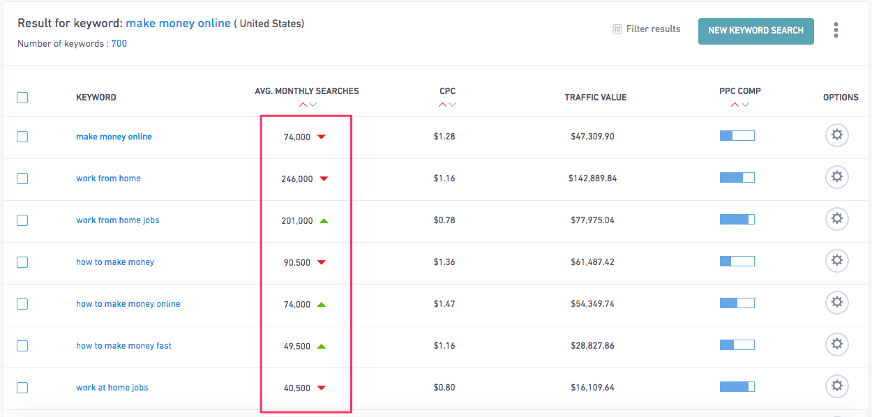Click the Filter results icon

click(x=617, y=29)
